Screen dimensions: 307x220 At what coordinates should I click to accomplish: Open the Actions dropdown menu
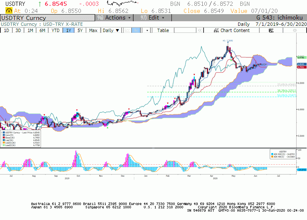pos(114,18)
